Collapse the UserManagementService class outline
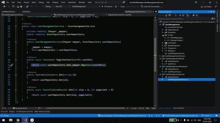Viewport: 220px width, 123px height. coord(16,26)
